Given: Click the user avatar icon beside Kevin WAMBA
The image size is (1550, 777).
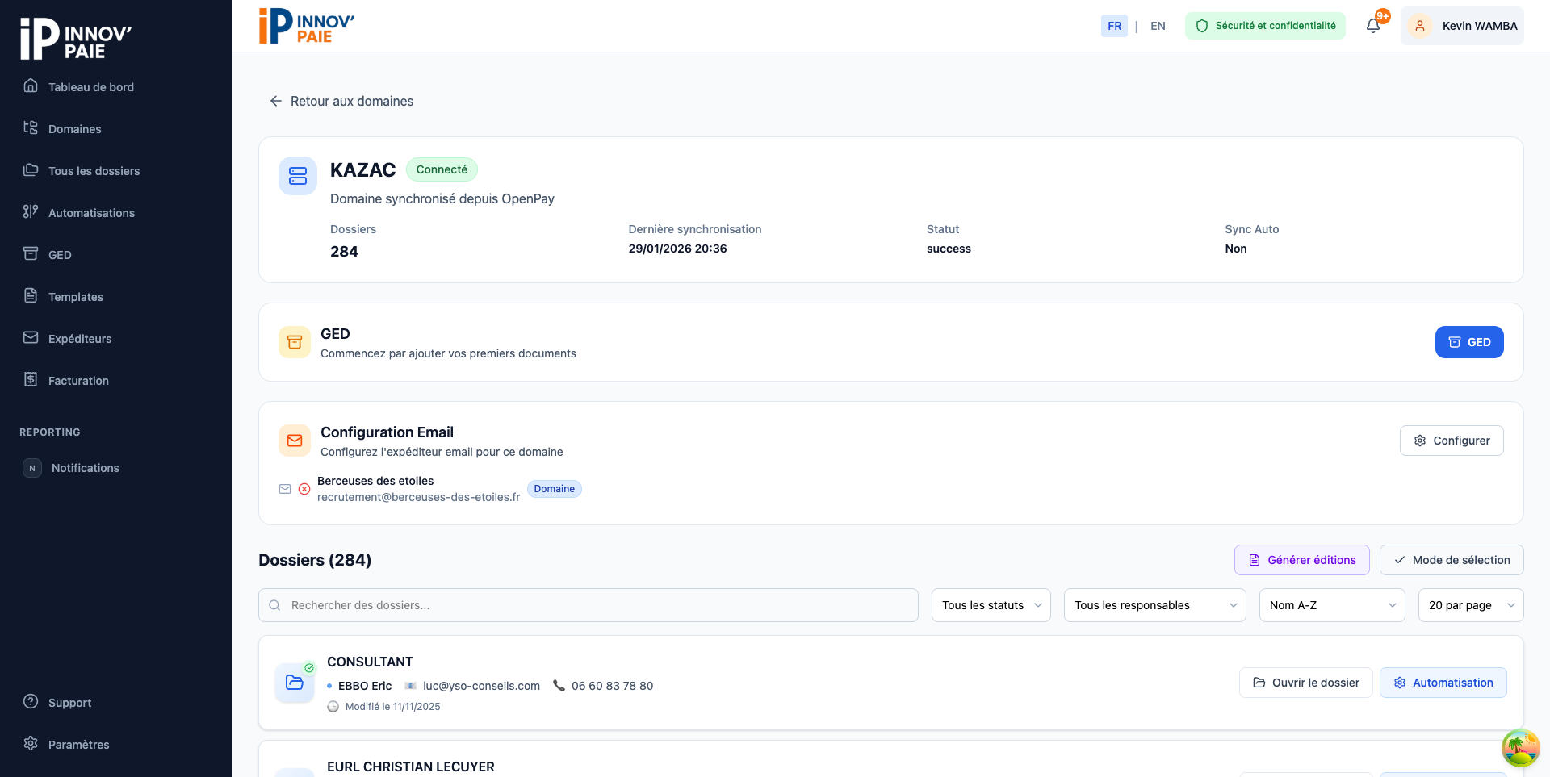Looking at the screenshot, I should point(1420,26).
